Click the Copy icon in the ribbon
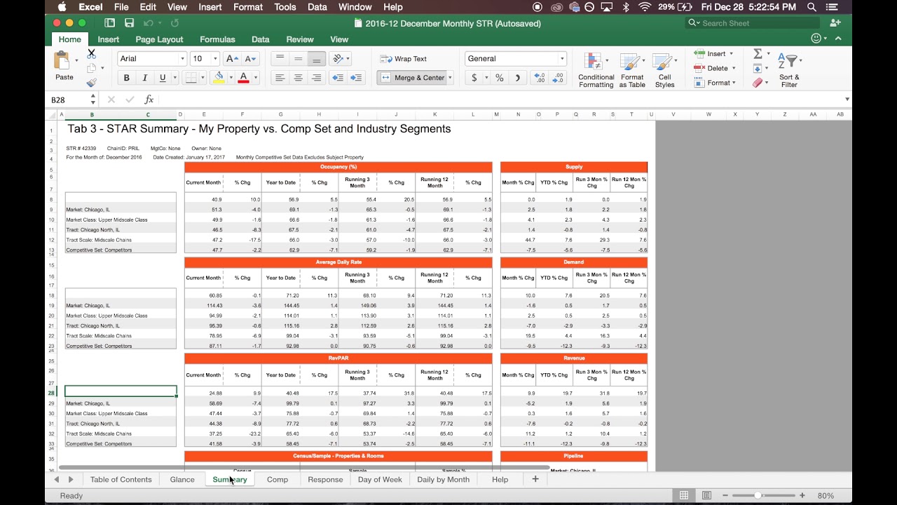This screenshot has width=897, height=505. tap(91, 68)
